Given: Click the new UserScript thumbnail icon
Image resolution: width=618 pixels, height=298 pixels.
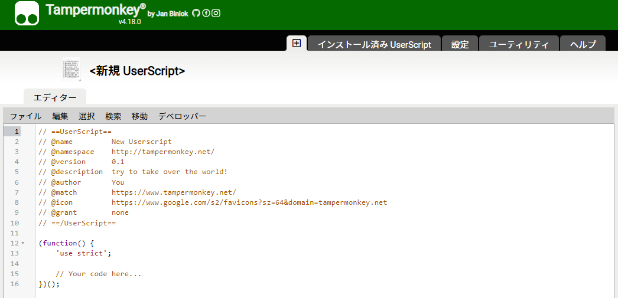Looking at the screenshot, I should coord(71,69).
